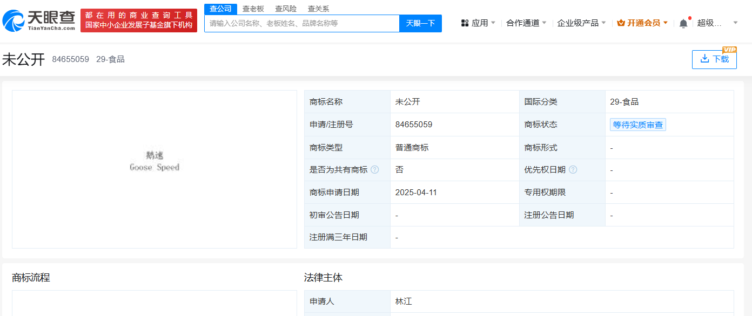
Task: Select the 查关系 tab
Action: click(318, 9)
